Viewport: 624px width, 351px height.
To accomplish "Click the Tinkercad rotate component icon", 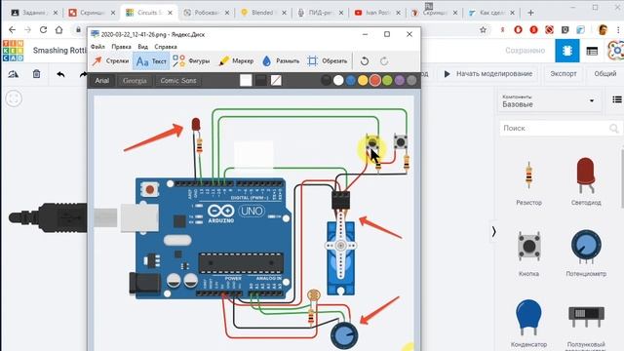I will tap(13, 74).
